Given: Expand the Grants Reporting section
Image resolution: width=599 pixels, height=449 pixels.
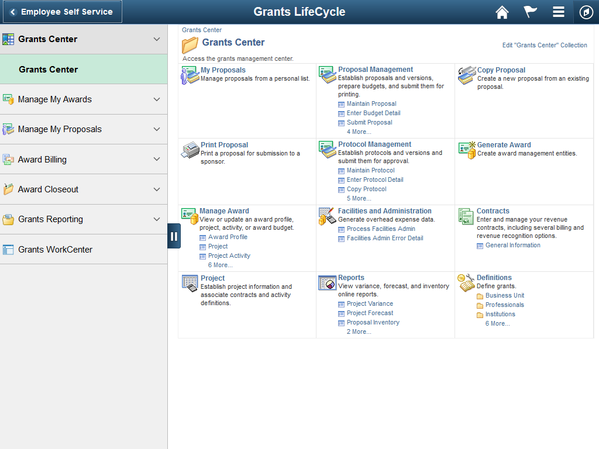Looking at the screenshot, I should [x=157, y=219].
